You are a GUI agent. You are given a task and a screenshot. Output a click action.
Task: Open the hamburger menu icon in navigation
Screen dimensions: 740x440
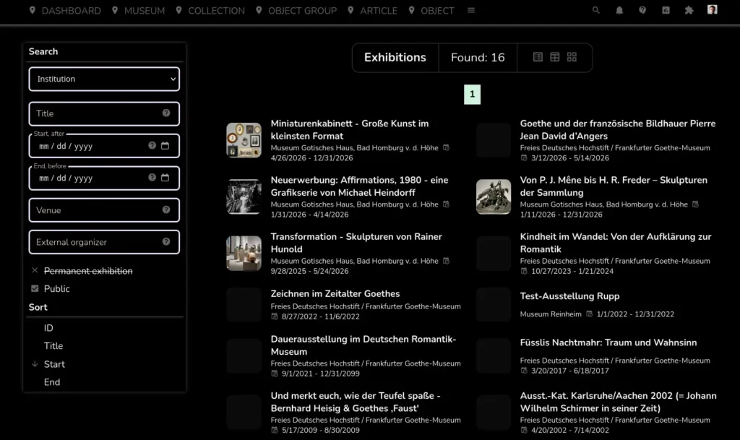click(x=471, y=10)
